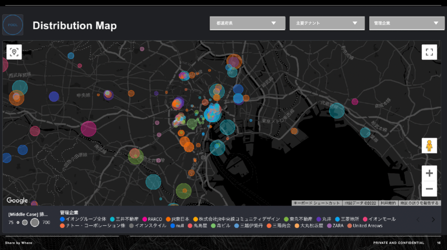The height and width of the screenshot is (250, 447).
Task: Click the Google logo on map
Action: pyautogui.click(x=17, y=200)
